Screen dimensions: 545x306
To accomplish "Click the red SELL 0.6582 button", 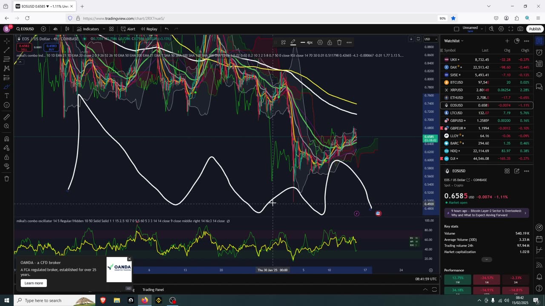I will pyautogui.click(x=24, y=47).
